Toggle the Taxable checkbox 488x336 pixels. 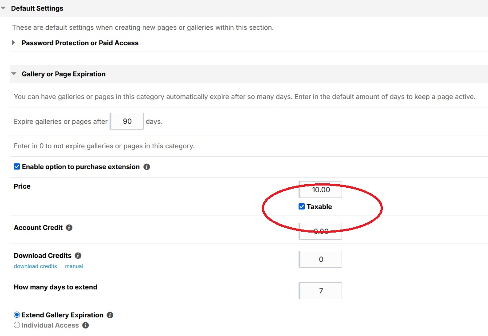pyautogui.click(x=302, y=206)
